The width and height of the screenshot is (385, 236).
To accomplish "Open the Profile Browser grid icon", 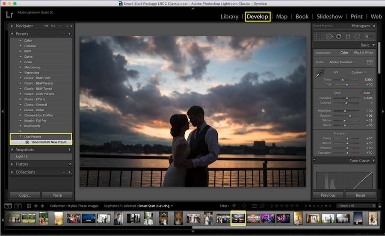I will pyautogui.click(x=370, y=62).
